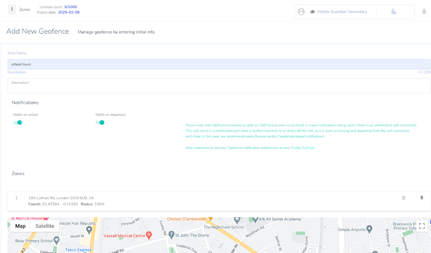Click the user avatar icon
Image resolution: width=431 pixels, height=253 pixels.
(301, 12)
